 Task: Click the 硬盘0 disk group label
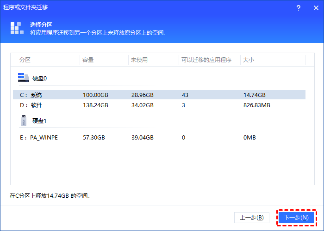click(39, 78)
